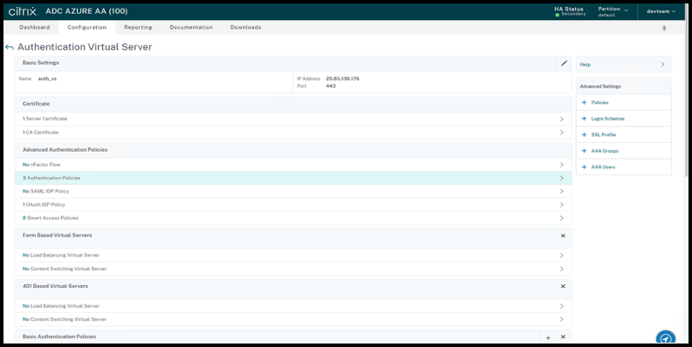The height and width of the screenshot is (347, 692).
Task: Remove the Basic Authentication Policies section
Action: tap(563, 337)
